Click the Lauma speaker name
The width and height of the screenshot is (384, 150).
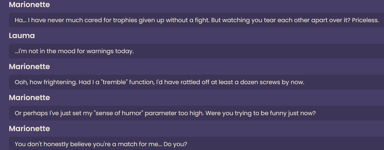(22, 36)
